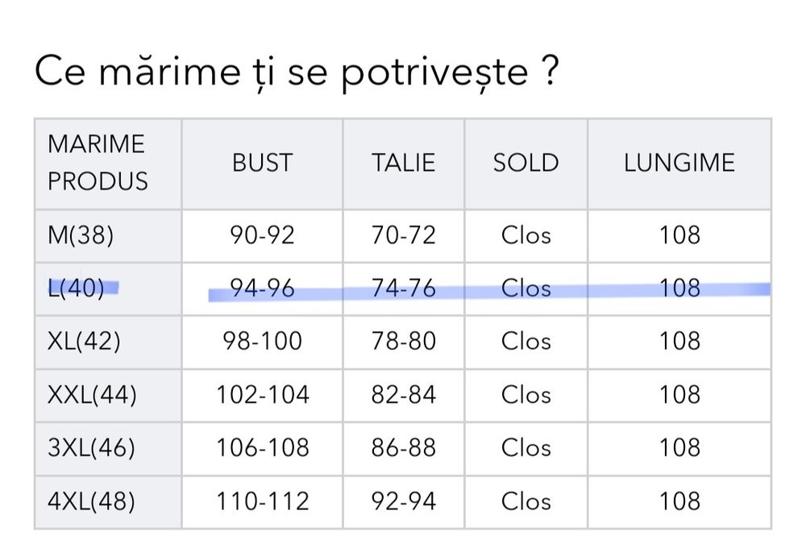Select the 98-100 bust measurement
This screenshot has height=543, width=806.
pos(262,342)
